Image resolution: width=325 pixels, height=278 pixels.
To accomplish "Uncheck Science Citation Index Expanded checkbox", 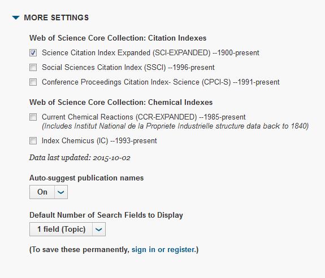I will point(33,53).
